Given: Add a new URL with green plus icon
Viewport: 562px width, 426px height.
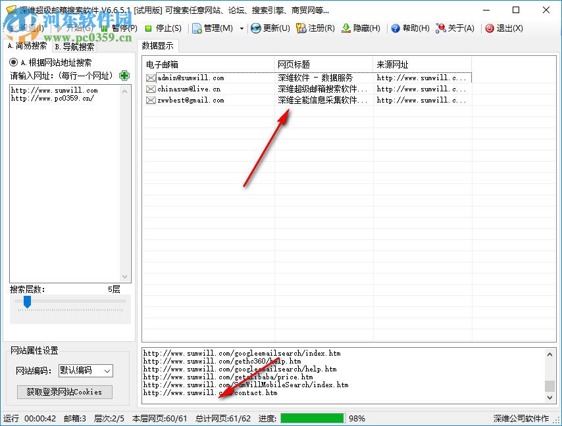Looking at the screenshot, I should click(x=124, y=76).
